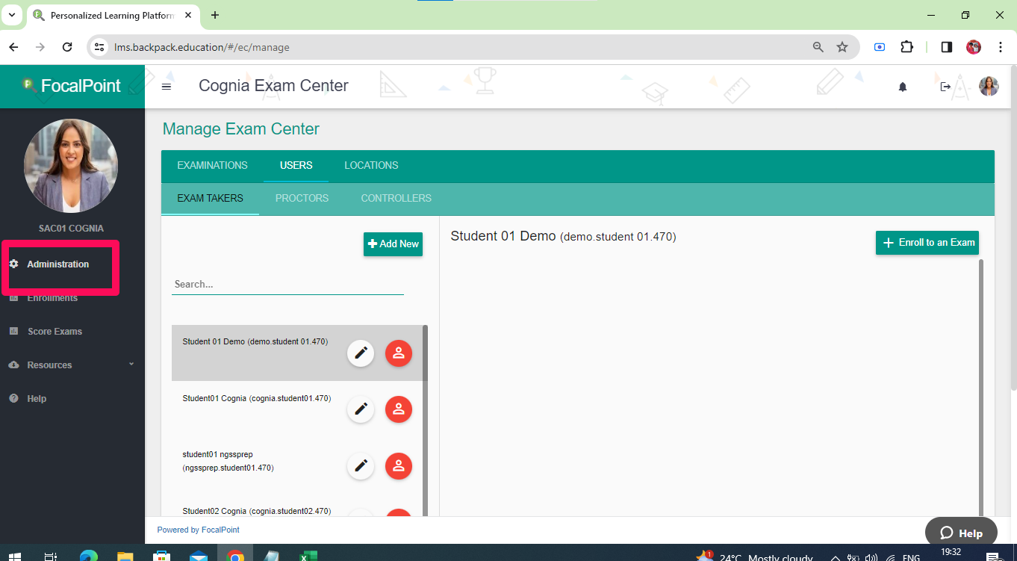This screenshot has width=1017, height=561.
Task: Click the Score Exams sidebar icon
Action: [13, 331]
